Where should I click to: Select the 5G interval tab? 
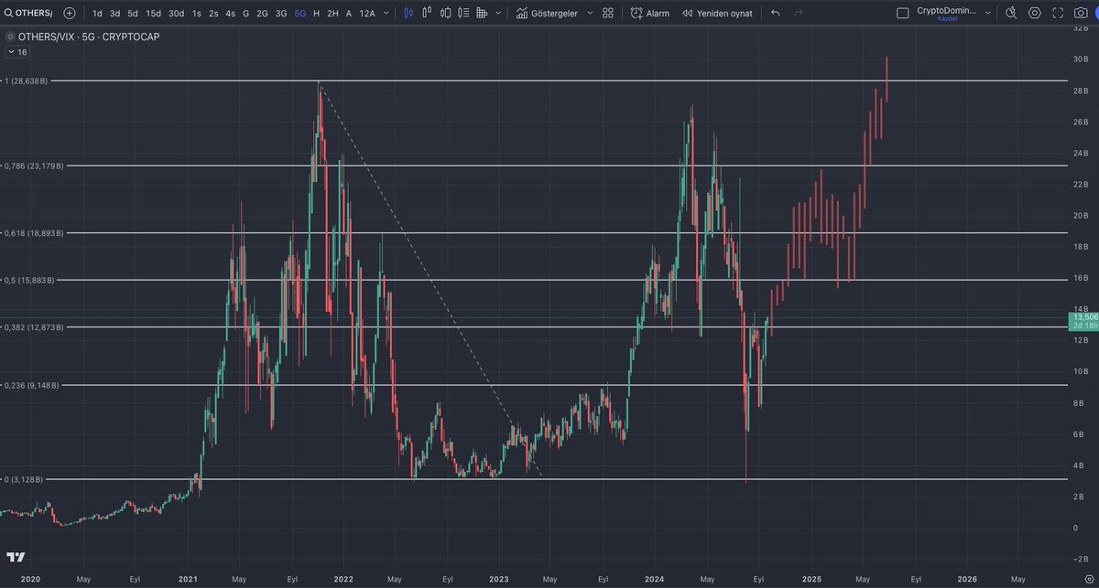click(298, 13)
